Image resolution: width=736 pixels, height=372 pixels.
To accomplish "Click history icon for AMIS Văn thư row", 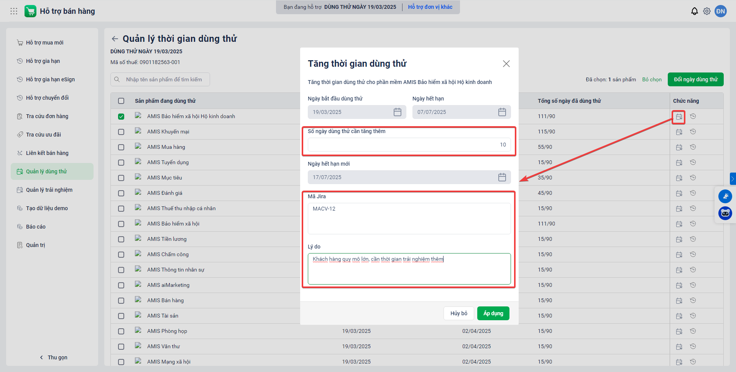I will tap(693, 346).
